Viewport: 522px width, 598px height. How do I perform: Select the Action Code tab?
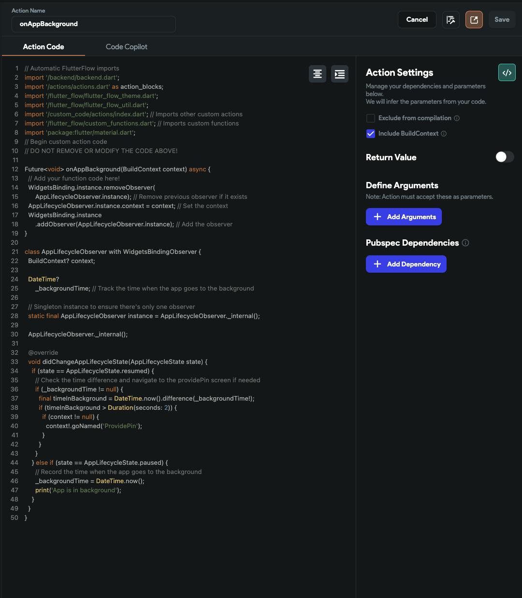43,47
